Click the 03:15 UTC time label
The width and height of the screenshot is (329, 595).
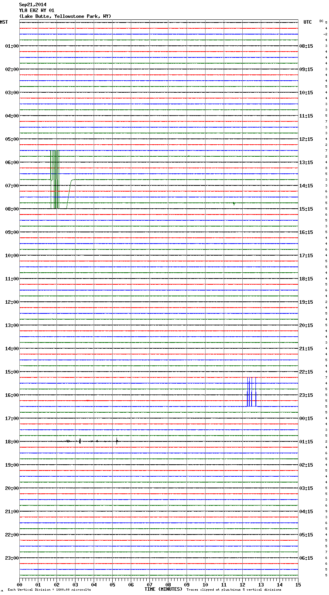click(306, 488)
